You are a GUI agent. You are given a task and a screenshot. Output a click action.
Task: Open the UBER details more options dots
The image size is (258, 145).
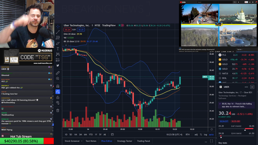coord(246,87)
